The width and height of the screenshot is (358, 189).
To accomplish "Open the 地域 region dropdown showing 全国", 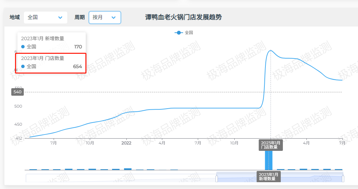I will pos(45,17).
